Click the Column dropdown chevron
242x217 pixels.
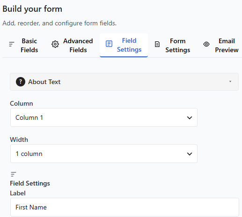190,118
